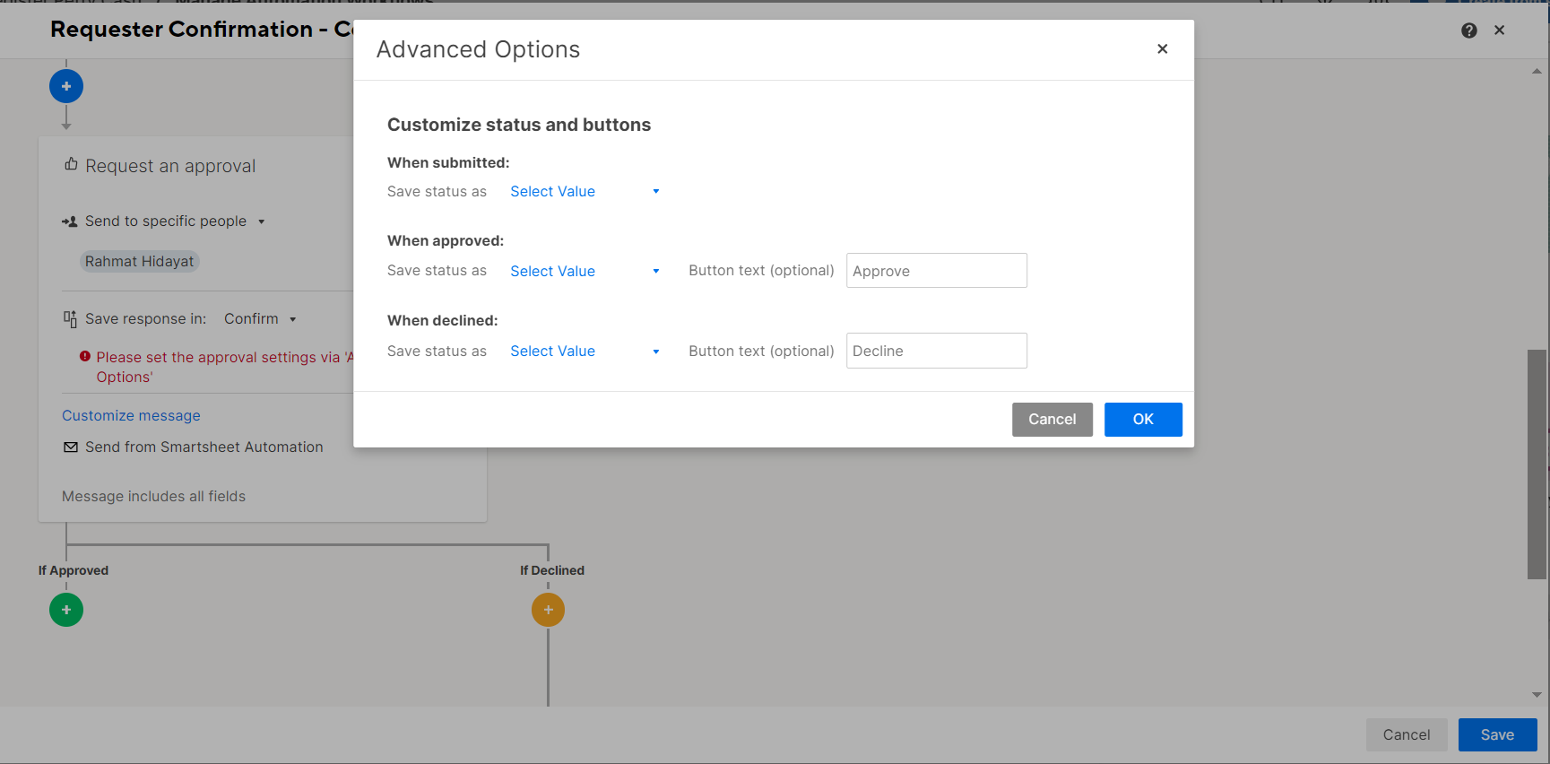
Task: Click the Approve button text field
Action: click(x=936, y=271)
